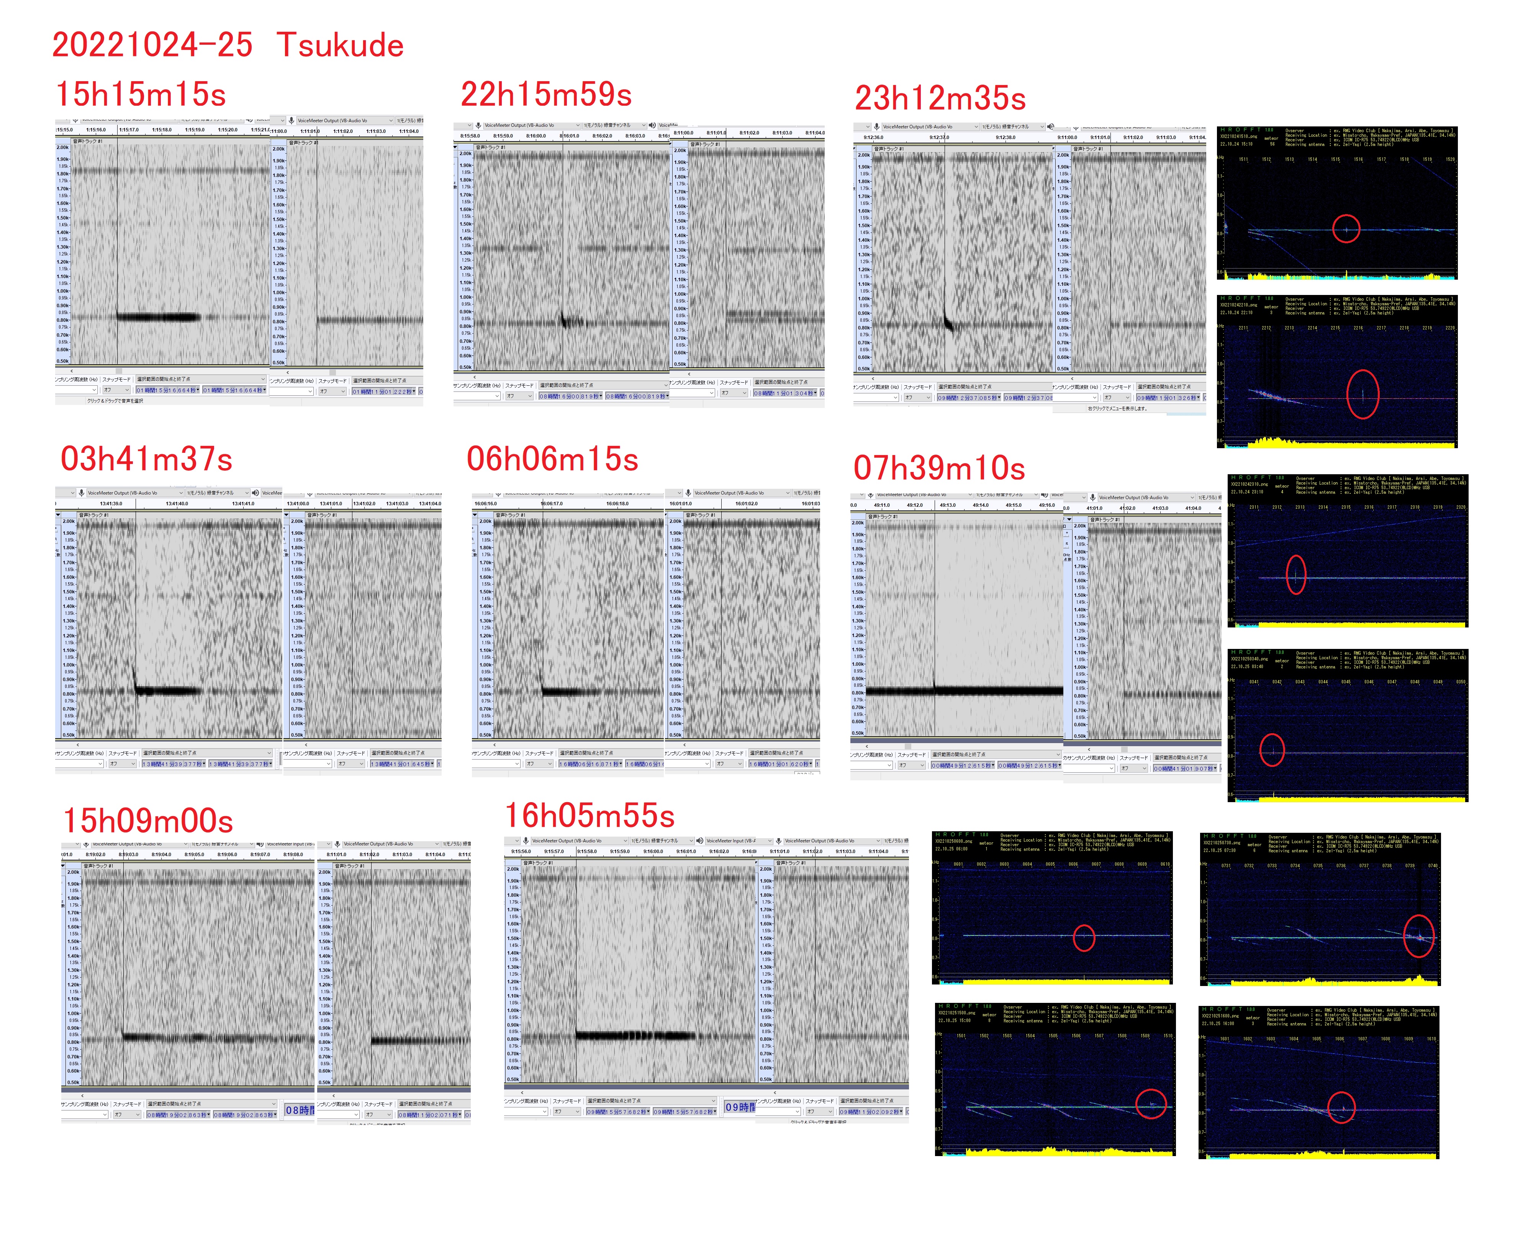Screen dimensions: 1523x1235
Task: Click top HROFFT thumbnail beside 23h12m35s
Action: (x=1336, y=203)
